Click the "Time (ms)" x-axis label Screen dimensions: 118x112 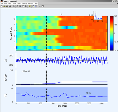pos(62,106)
